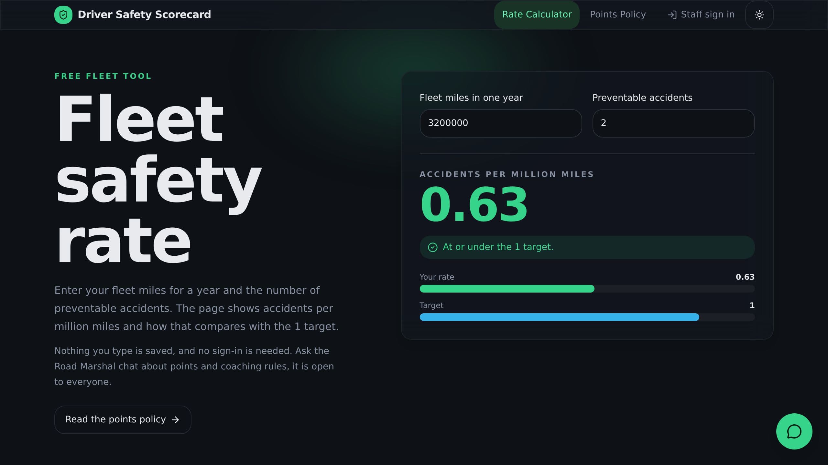
Task: Click the 'Nothing you type is saved' paragraph
Action: 194,367
